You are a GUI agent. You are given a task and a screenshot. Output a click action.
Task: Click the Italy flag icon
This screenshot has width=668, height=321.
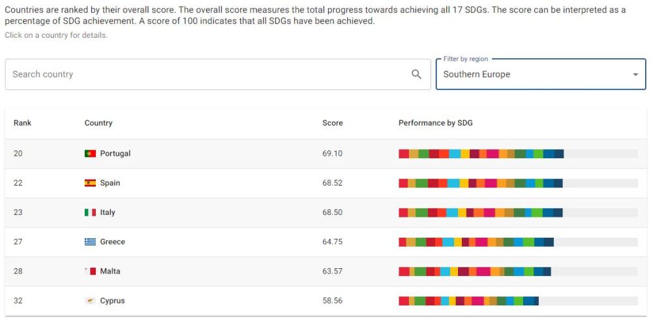(x=90, y=212)
